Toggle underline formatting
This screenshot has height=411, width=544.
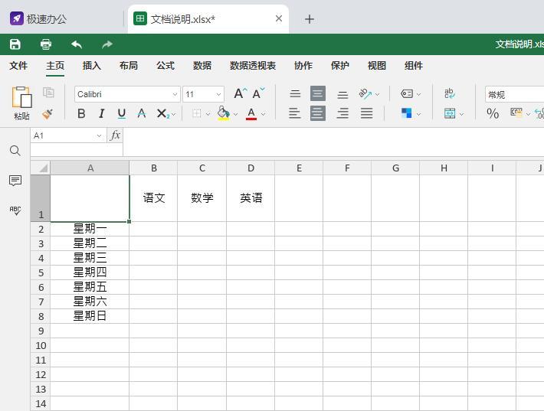(121, 113)
